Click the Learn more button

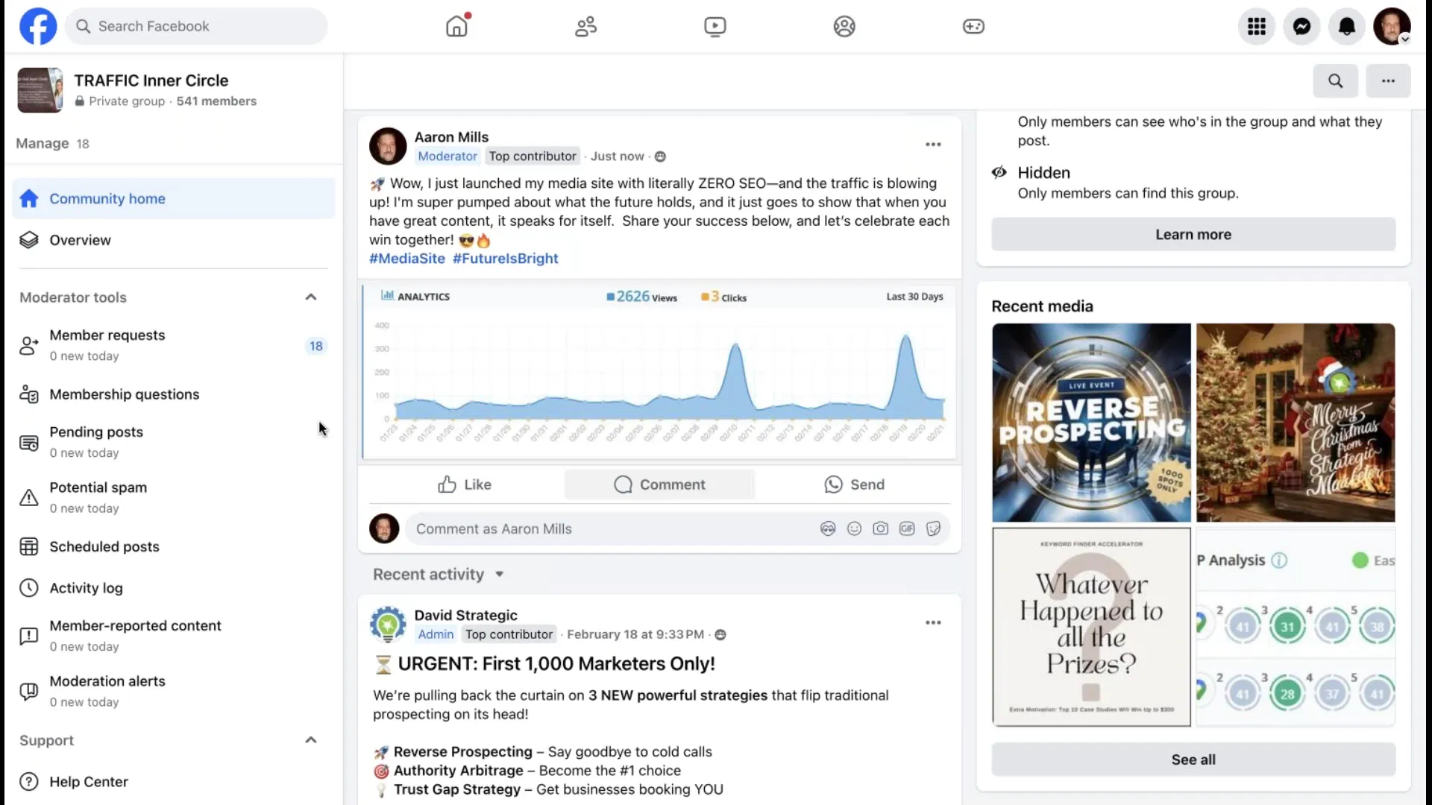[x=1193, y=235]
